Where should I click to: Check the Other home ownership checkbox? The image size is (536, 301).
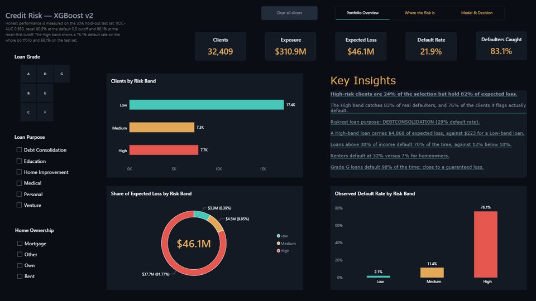click(20, 254)
